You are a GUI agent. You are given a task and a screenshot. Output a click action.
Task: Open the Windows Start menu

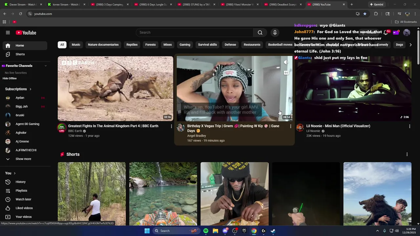click(147, 231)
